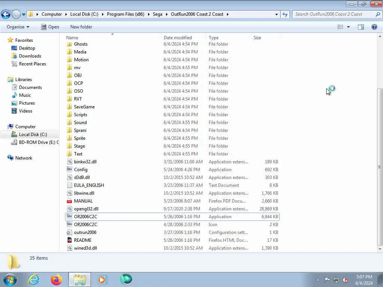Click the scrollbar up arrow
Screen dimensions: 383x287
(x=380, y=36)
